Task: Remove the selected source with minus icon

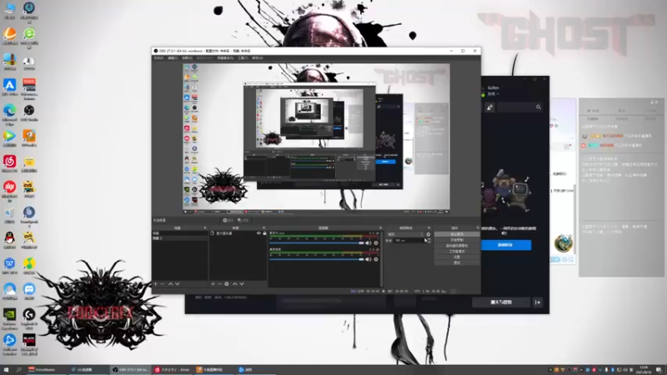Action: click(219, 283)
